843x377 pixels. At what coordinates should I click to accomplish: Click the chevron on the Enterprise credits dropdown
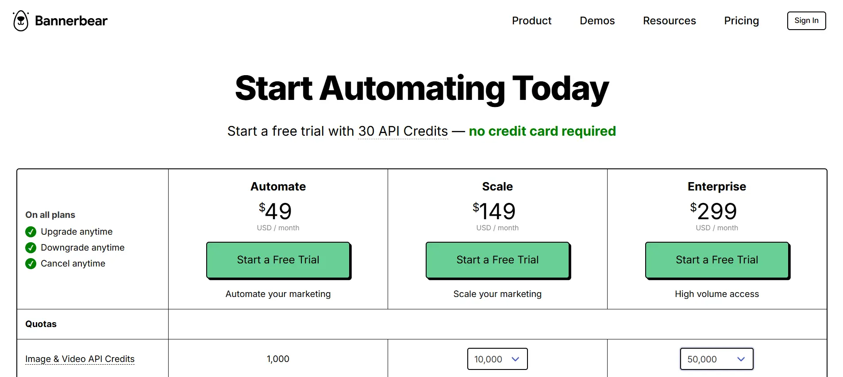[741, 359]
